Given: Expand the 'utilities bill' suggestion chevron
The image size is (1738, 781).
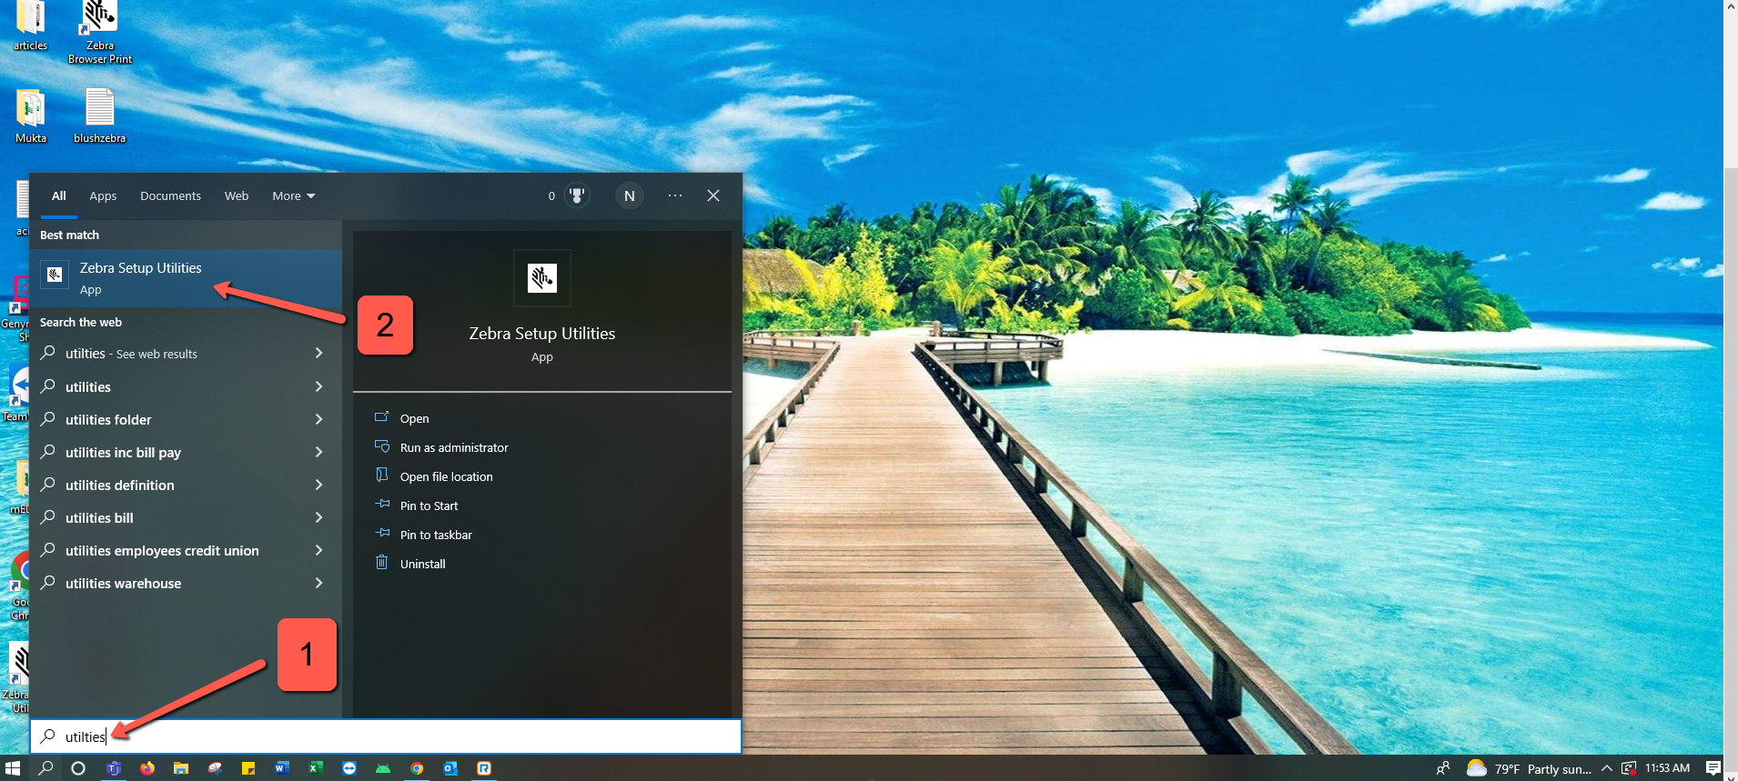Looking at the screenshot, I should (318, 517).
